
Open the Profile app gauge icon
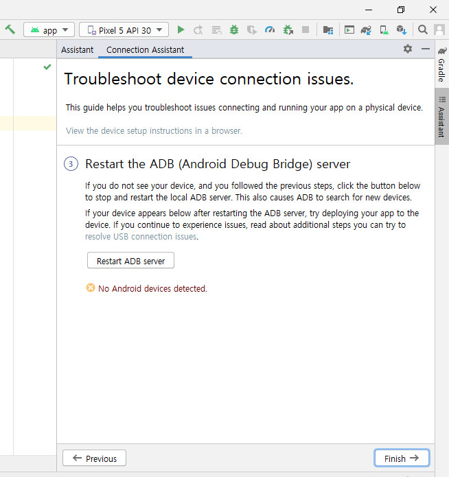click(270, 30)
